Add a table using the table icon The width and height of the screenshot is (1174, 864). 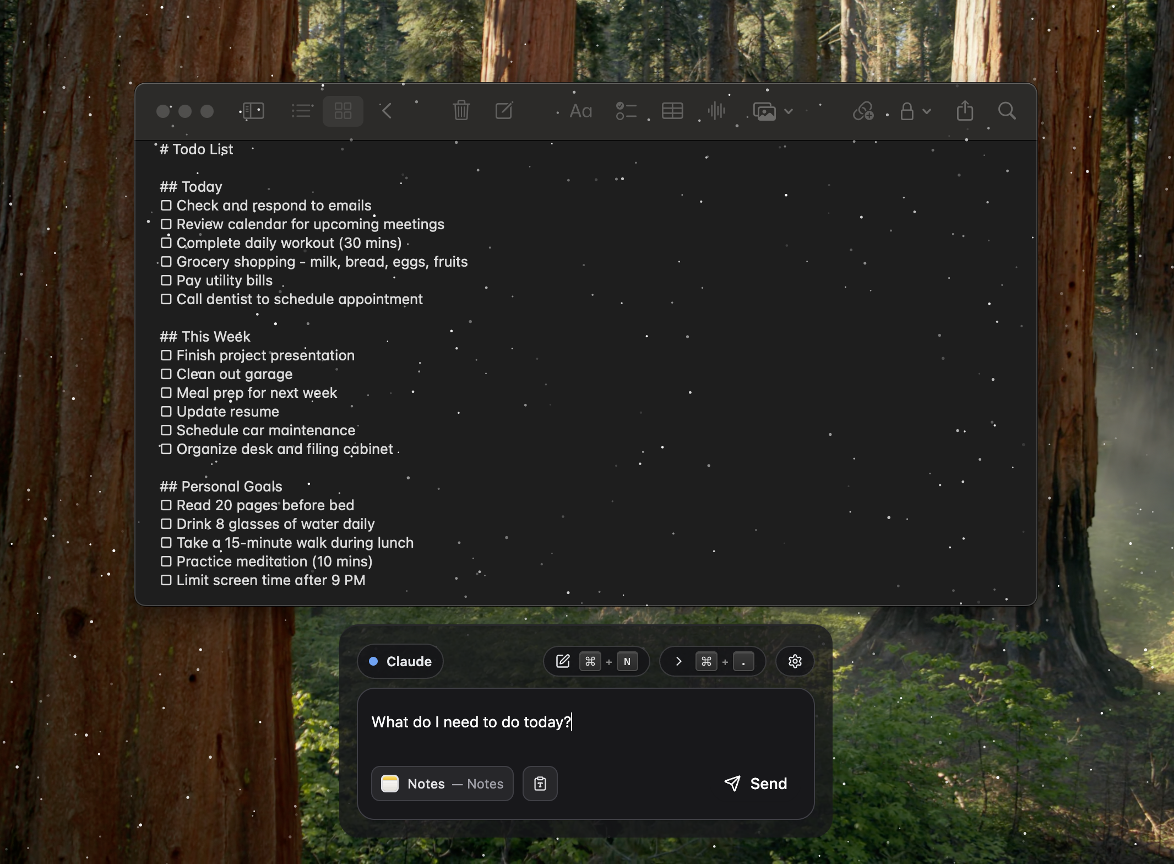coord(672,111)
